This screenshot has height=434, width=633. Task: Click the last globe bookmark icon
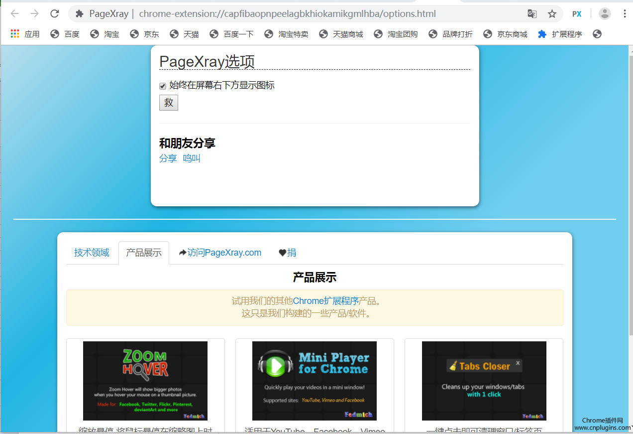pos(597,34)
